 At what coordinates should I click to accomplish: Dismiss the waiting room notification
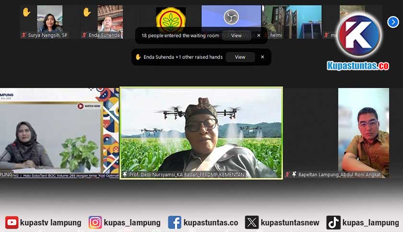click(259, 35)
